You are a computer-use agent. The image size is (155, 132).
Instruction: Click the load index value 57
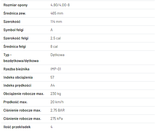click(x=52, y=77)
